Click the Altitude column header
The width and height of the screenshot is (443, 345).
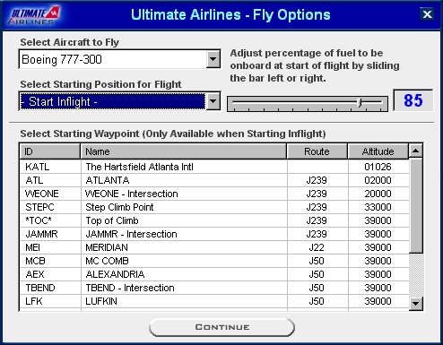tap(378, 151)
